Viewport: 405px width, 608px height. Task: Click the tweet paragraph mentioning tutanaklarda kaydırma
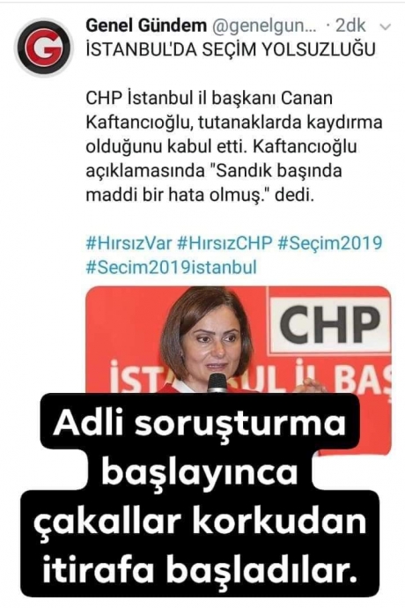233,146
